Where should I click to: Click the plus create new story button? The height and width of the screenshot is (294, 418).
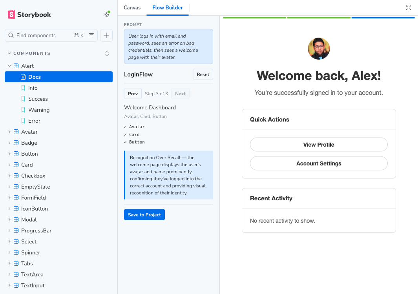106,35
